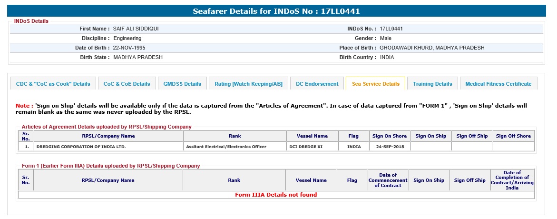Select the Rating [Watch Keeping/AB] tab
This screenshot has width=557, height=219.
248,84
